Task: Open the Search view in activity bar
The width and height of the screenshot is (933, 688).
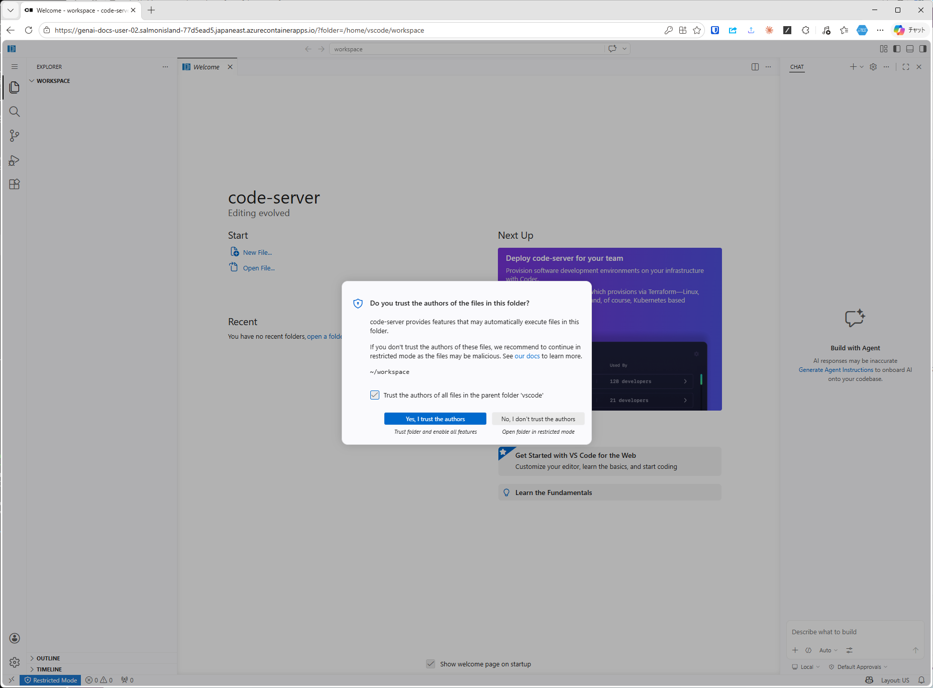Action: click(15, 112)
